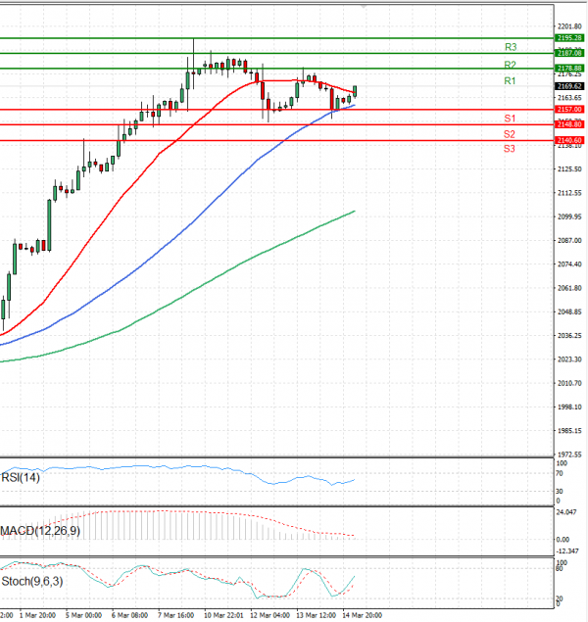Select the 2178.88 price tag
The width and height of the screenshot is (588, 622).
click(x=569, y=69)
